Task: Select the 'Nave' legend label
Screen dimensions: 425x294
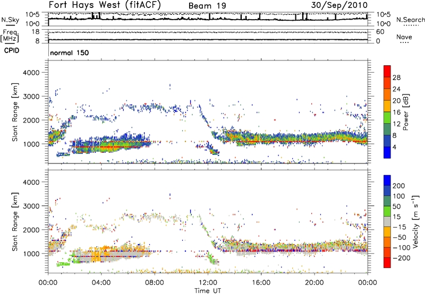Action: [404, 37]
